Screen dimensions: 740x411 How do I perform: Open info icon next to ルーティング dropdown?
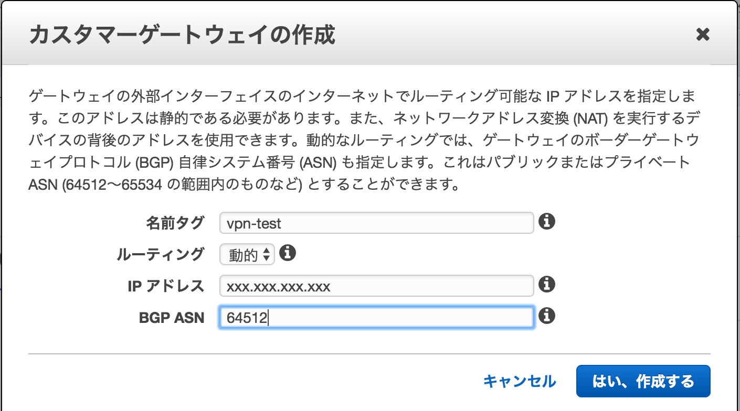pyautogui.click(x=288, y=253)
